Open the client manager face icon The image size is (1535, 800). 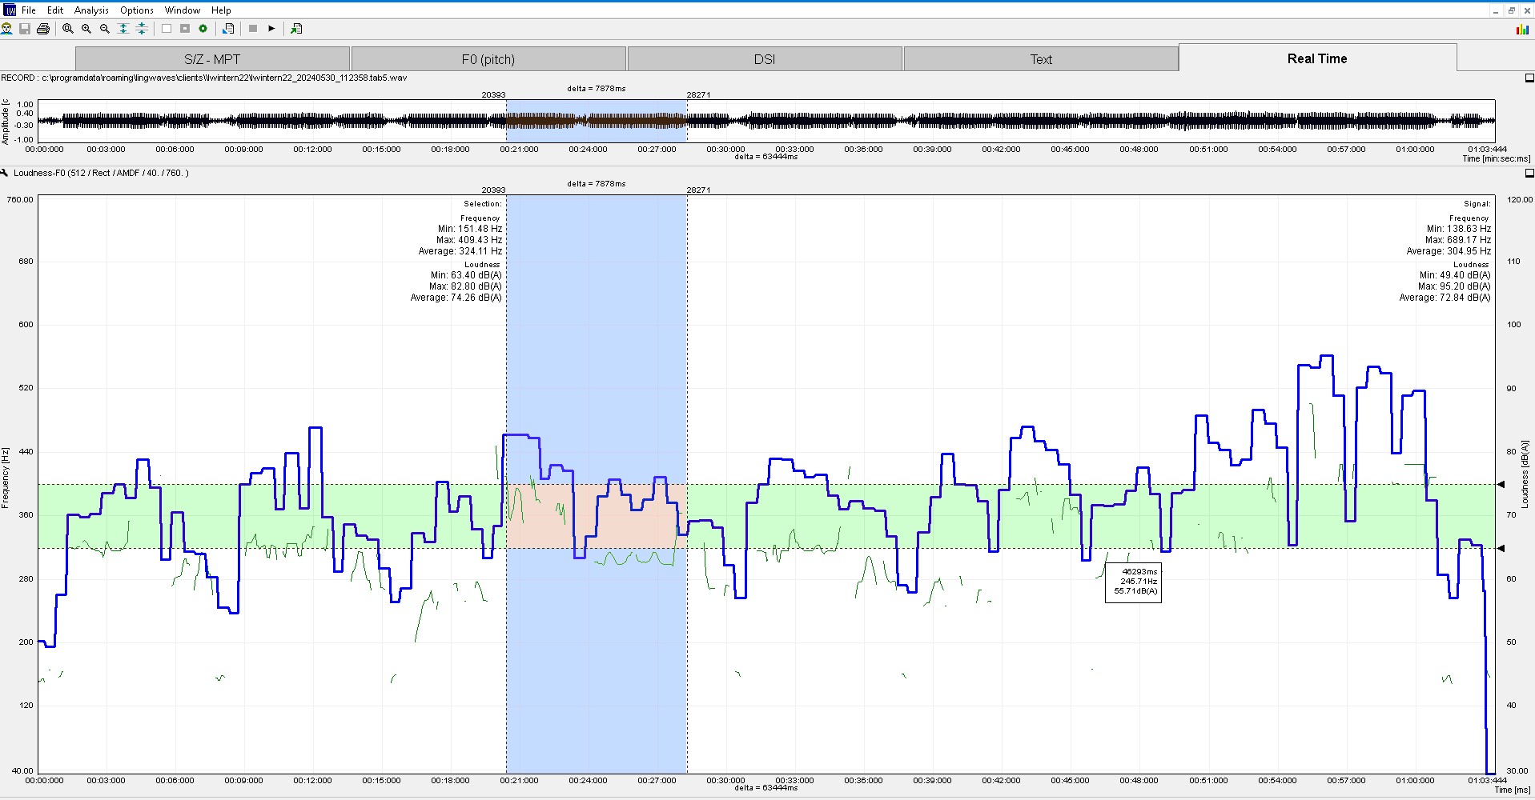[7, 29]
